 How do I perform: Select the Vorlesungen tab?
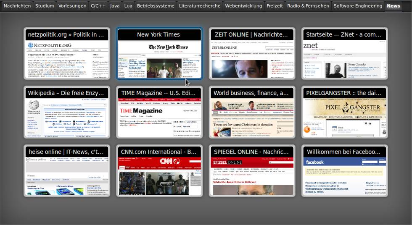coord(72,6)
